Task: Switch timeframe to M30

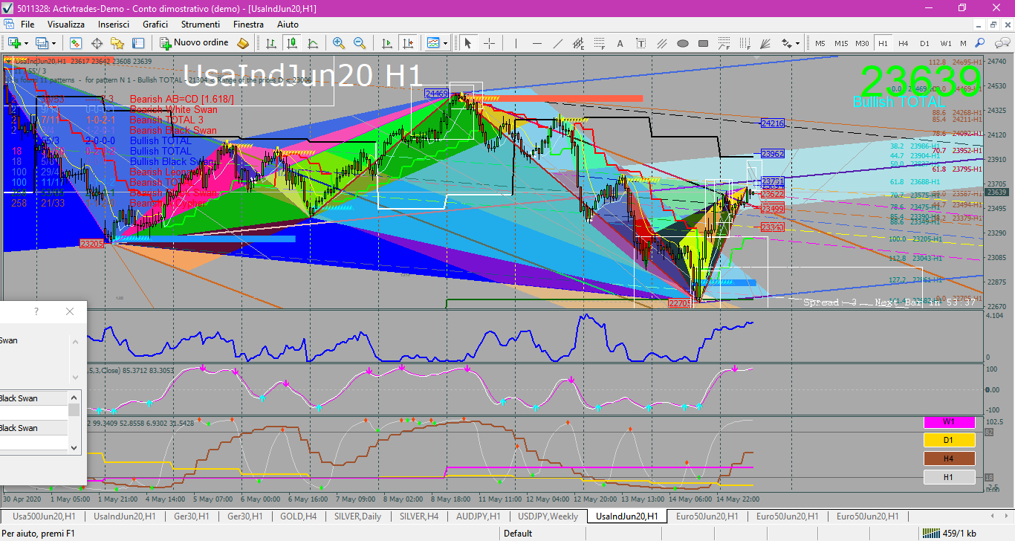Action: click(862, 43)
